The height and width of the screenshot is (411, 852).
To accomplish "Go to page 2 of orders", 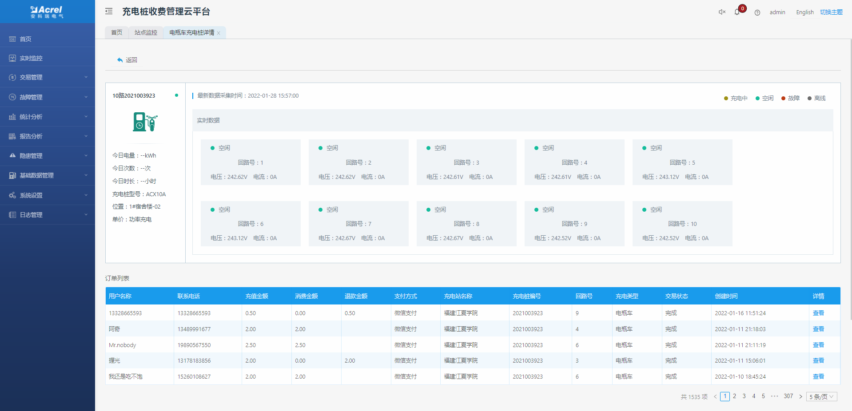I will click(x=734, y=396).
